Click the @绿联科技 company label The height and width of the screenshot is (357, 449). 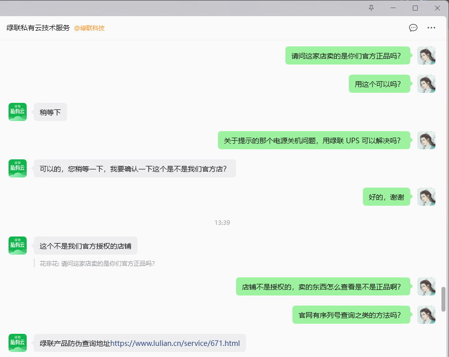[x=89, y=28]
